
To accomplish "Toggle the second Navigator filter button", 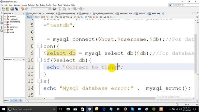I will coord(16,100).
